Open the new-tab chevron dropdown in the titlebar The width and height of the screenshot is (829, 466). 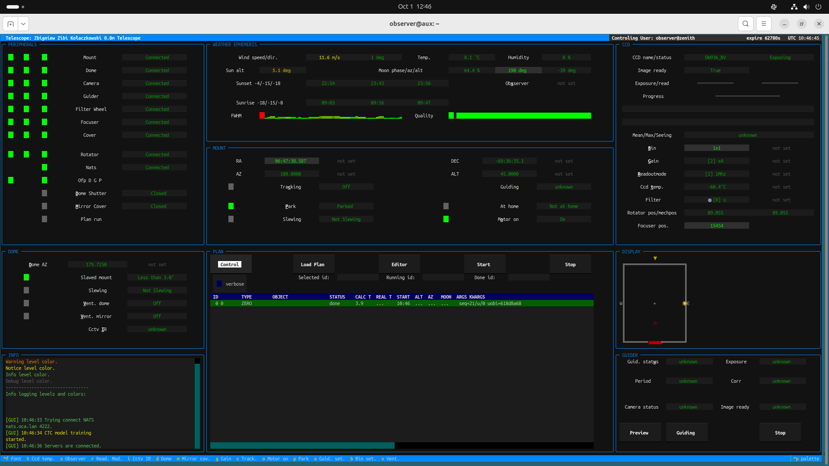point(23,24)
